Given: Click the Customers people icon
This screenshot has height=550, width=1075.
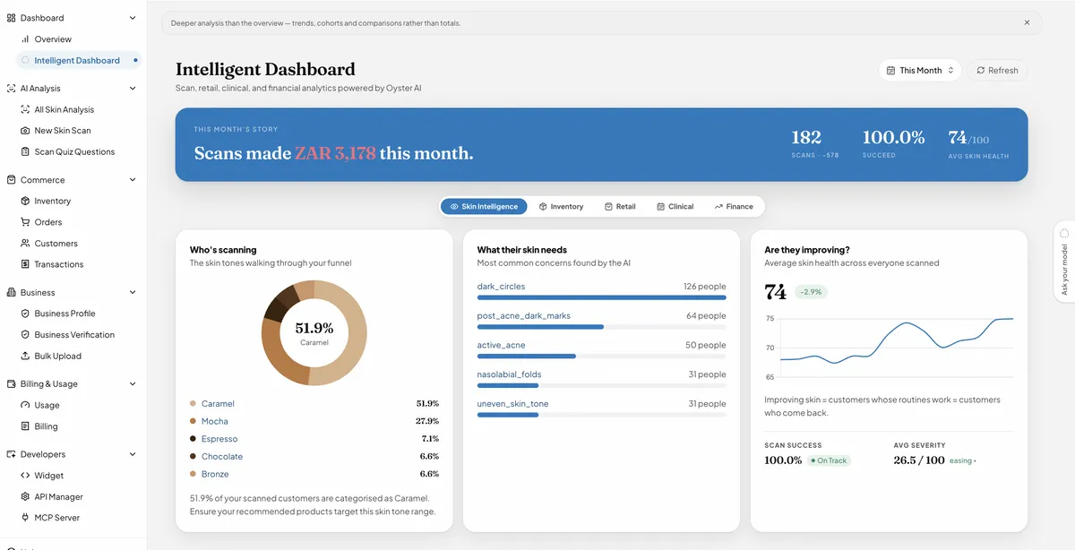Looking at the screenshot, I should 25,244.
